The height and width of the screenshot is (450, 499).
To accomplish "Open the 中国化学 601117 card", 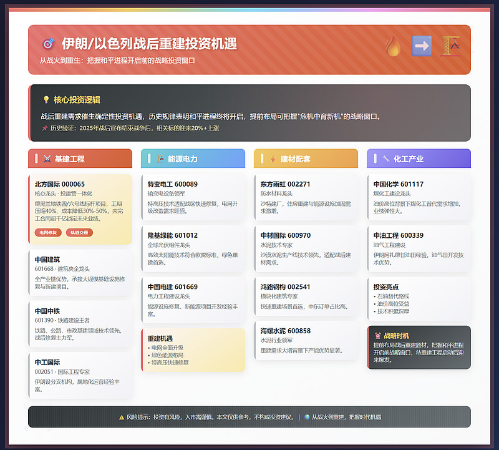I will pos(419,197).
